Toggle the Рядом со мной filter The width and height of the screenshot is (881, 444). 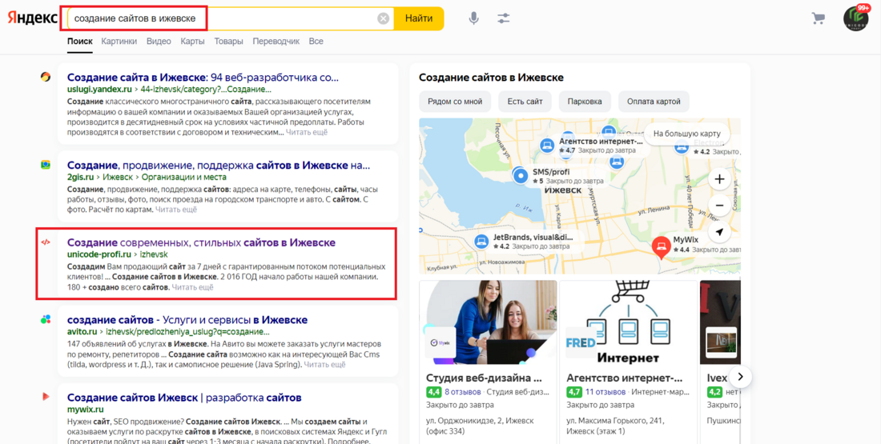[455, 102]
